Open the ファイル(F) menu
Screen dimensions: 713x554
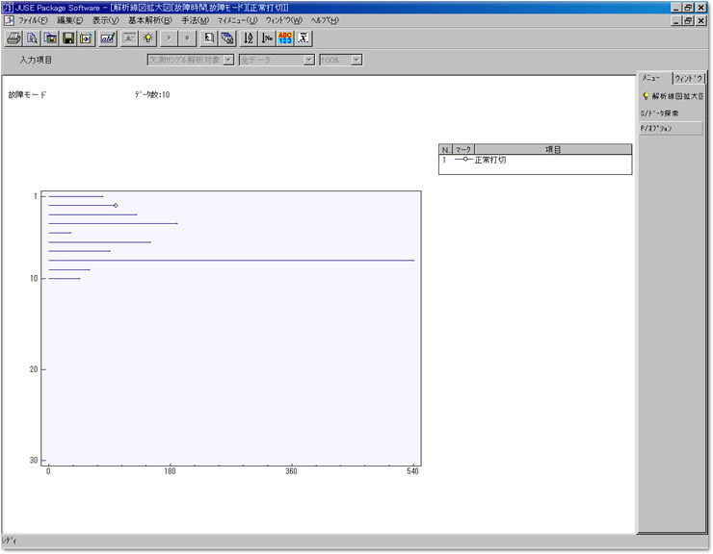[x=32, y=20]
